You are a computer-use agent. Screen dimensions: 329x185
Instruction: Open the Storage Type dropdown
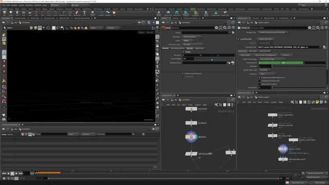(273, 32)
